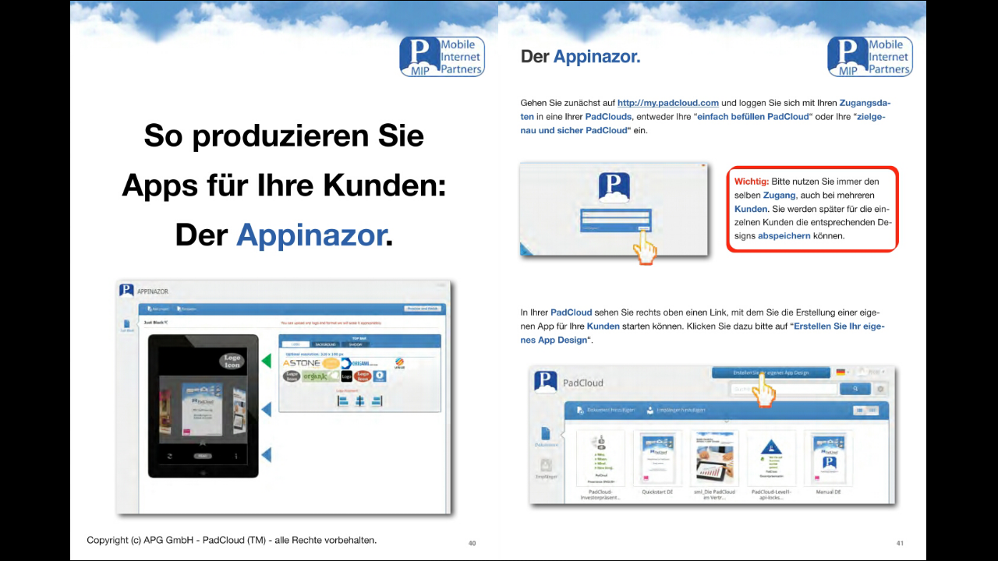Switch to grid view toggle
This screenshot has width=998, height=561.
coord(872,410)
